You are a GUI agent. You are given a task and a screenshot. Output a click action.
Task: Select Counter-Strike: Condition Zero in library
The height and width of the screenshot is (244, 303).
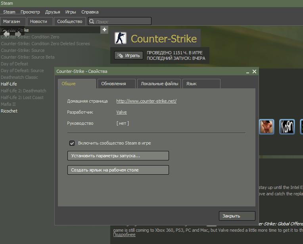click(30, 37)
